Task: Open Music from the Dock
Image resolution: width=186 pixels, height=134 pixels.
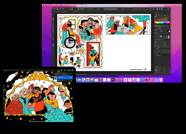Action: [x=117, y=80]
